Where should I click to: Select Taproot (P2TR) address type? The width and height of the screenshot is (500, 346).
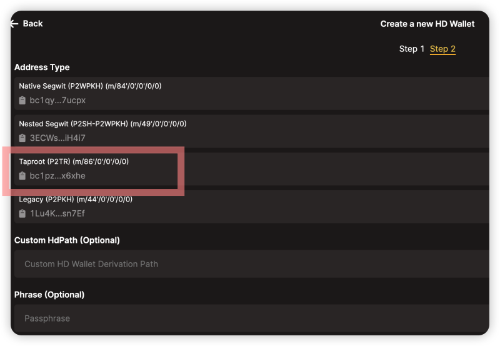[x=252, y=169]
